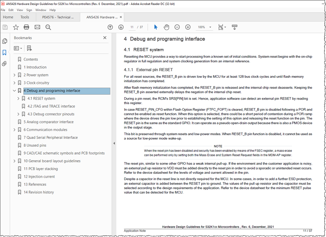326x237 pixels.
Task: Send file by email envelope icon
Action: (38, 27)
